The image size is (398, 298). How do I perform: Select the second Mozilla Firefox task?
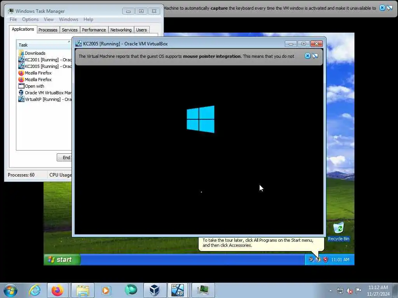pos(45,79)
